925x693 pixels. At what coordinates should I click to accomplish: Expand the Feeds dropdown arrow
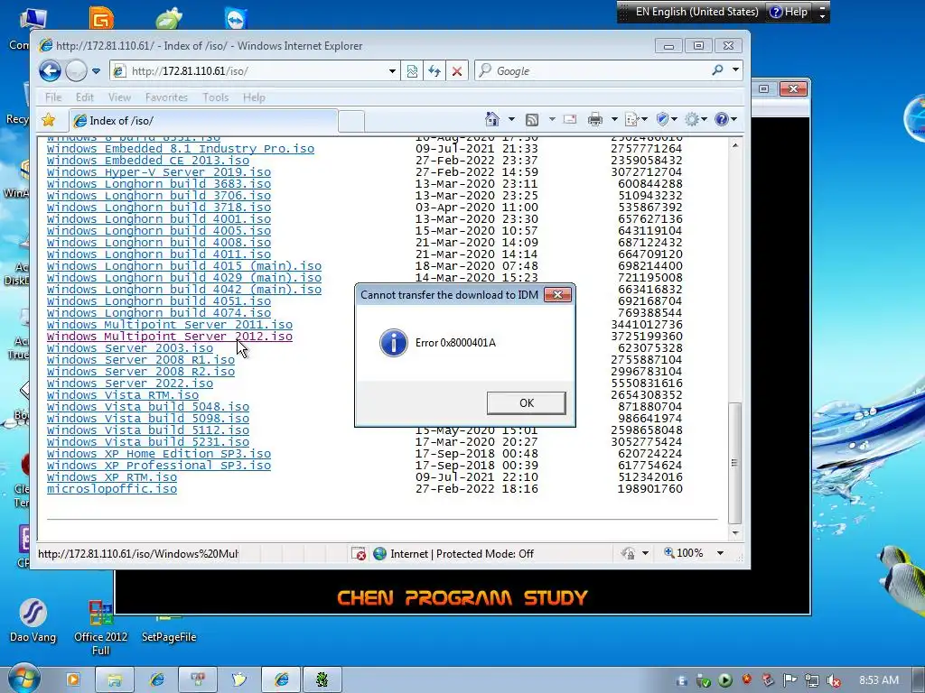tap(552, 120)
